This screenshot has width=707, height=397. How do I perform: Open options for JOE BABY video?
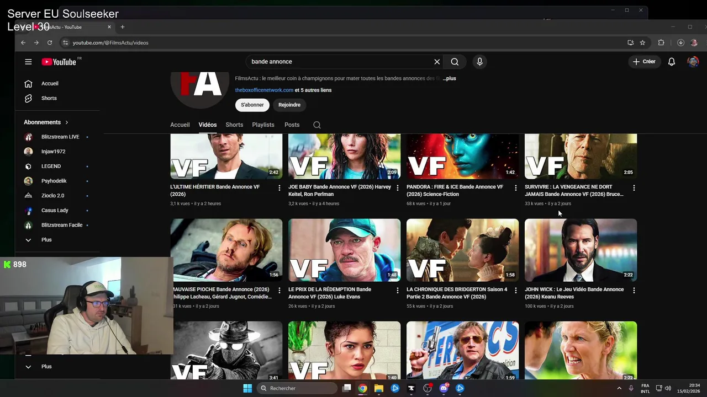click(x=397, y=188)
